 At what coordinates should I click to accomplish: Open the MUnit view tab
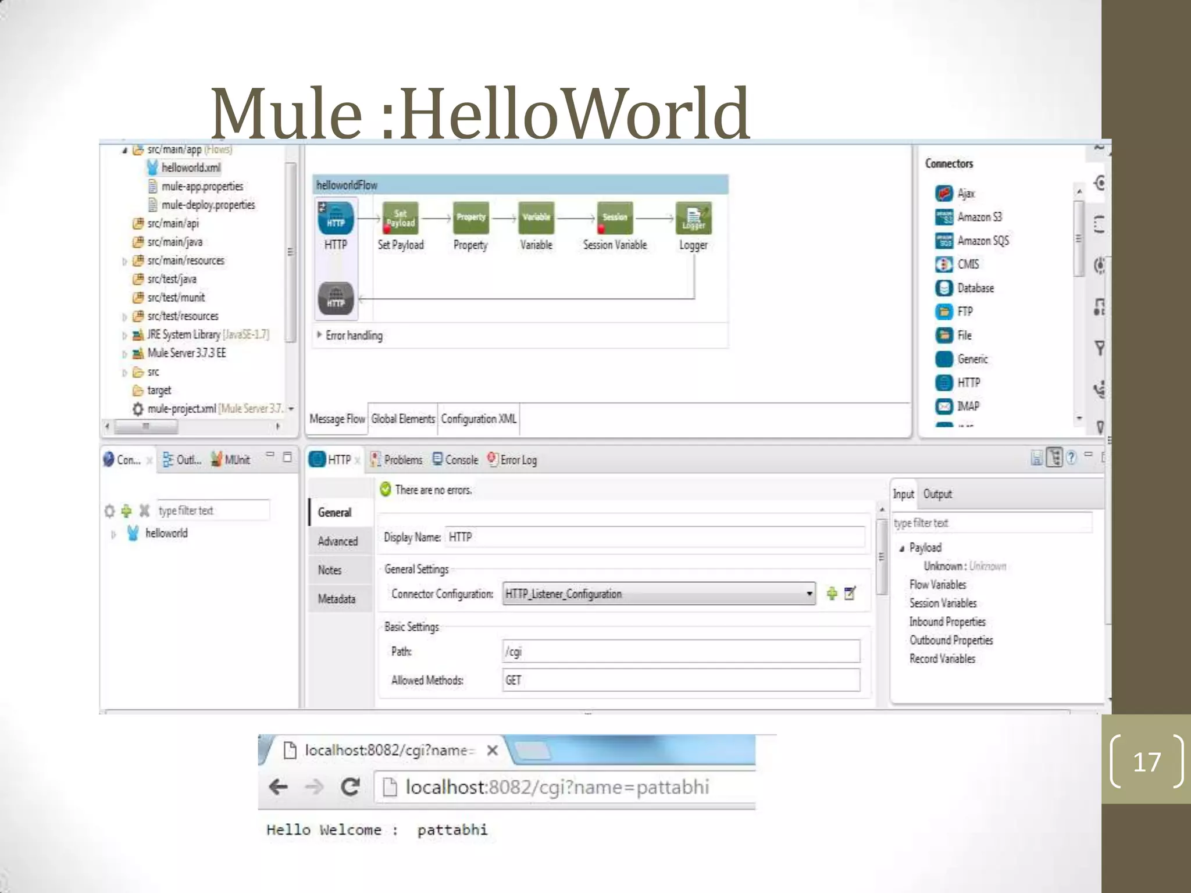pos(230,459)
